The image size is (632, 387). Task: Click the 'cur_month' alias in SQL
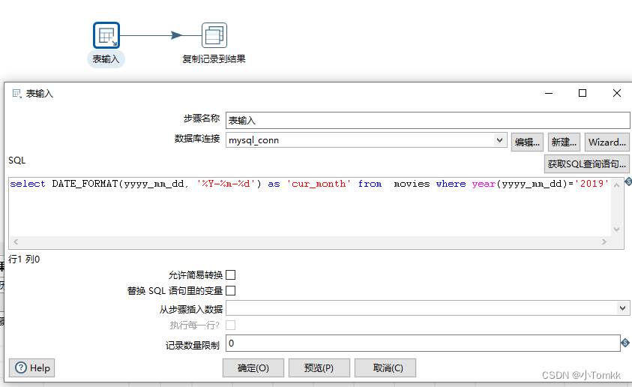pyautogui.click(x=319, y=184)
